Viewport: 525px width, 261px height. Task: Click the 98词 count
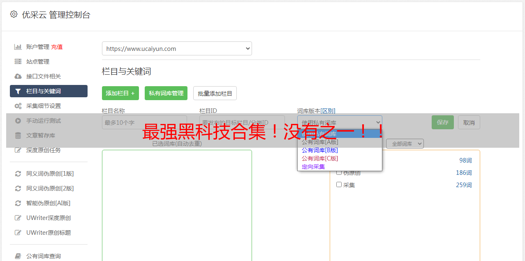pos(465,160)
